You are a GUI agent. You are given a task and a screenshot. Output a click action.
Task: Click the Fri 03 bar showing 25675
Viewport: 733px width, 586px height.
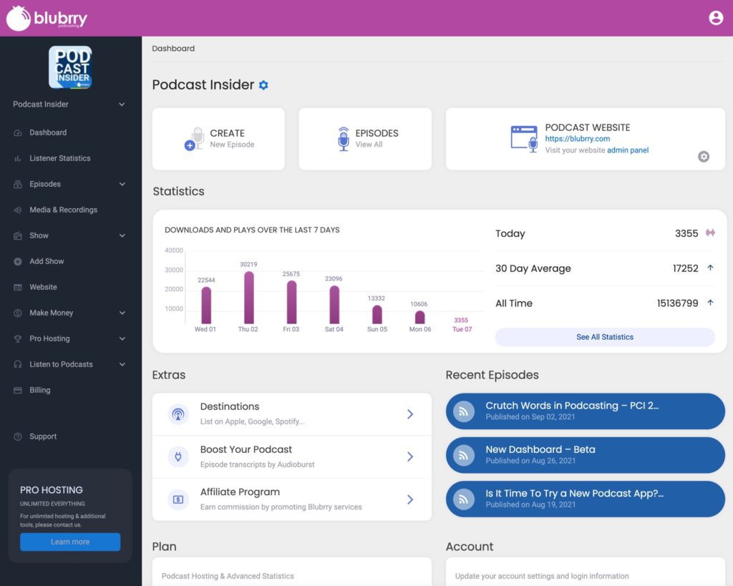(291, 303)
